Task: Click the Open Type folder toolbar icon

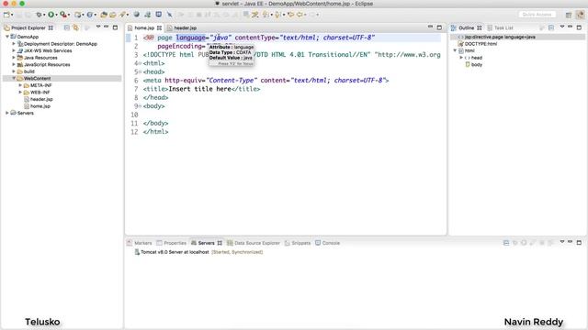Action: [x=104, y=15]
